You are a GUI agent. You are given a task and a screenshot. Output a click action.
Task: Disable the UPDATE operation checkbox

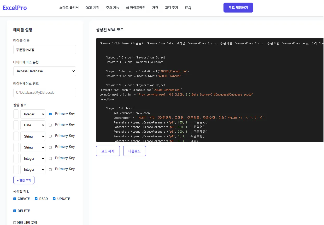[54, 199]
